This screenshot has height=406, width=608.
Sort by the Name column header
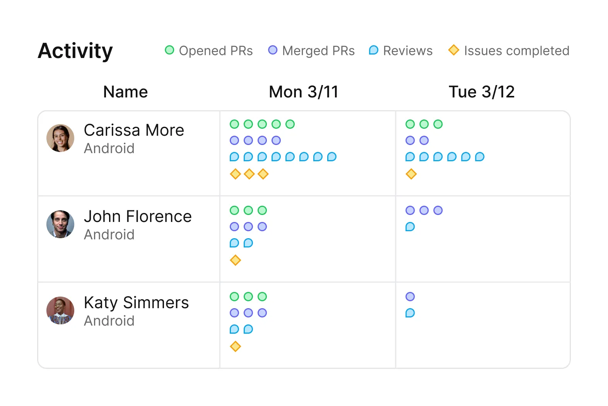click(x=126, y=92)
